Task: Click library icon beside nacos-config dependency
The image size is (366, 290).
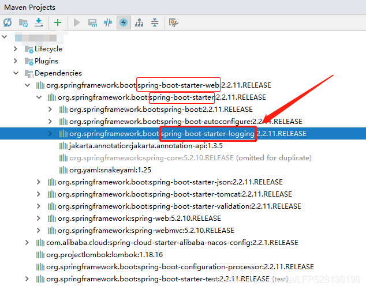Action: click(40, 243)
